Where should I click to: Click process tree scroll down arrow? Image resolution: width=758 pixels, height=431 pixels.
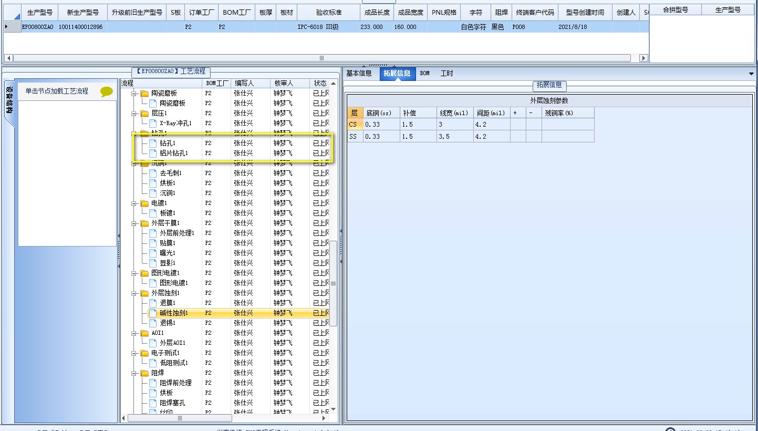coord(333,409)
